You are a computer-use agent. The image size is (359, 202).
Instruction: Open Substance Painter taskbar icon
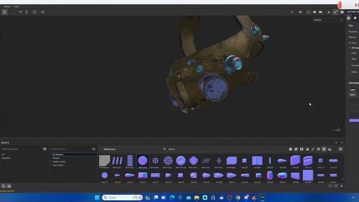coord(263,198)
